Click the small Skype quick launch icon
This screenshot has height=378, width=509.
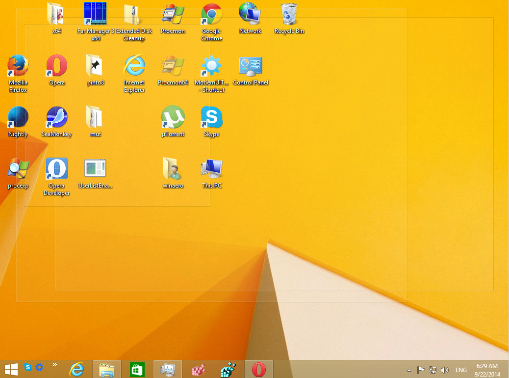point(28,367)
